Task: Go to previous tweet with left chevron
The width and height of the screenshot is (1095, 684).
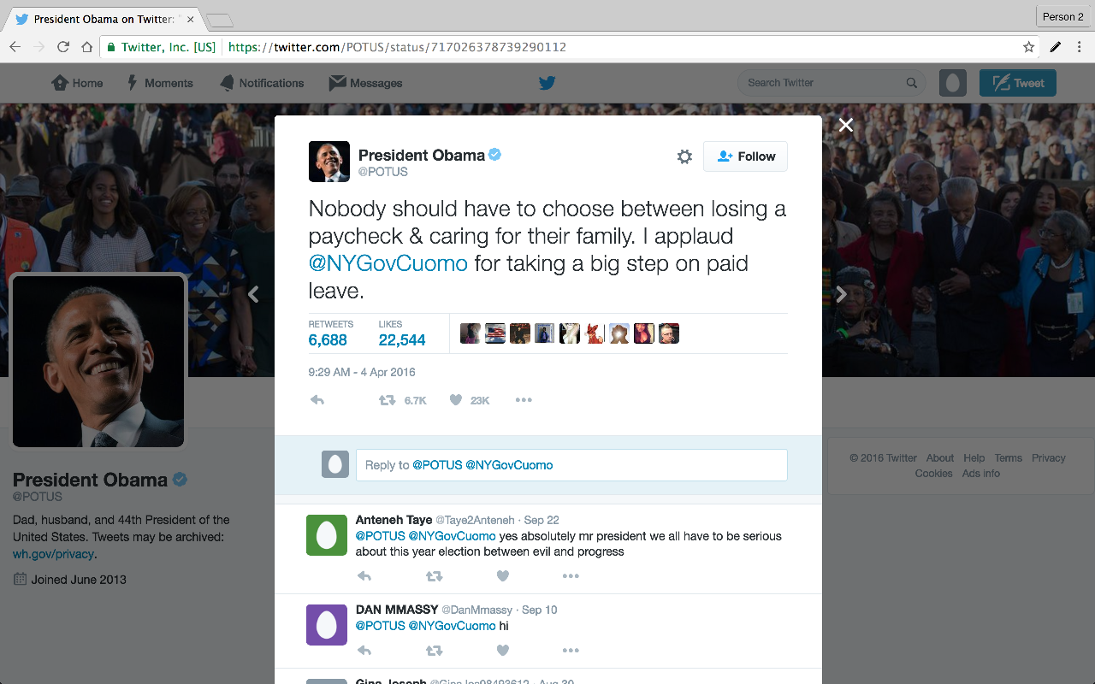Action: click(x=253, y=294)
